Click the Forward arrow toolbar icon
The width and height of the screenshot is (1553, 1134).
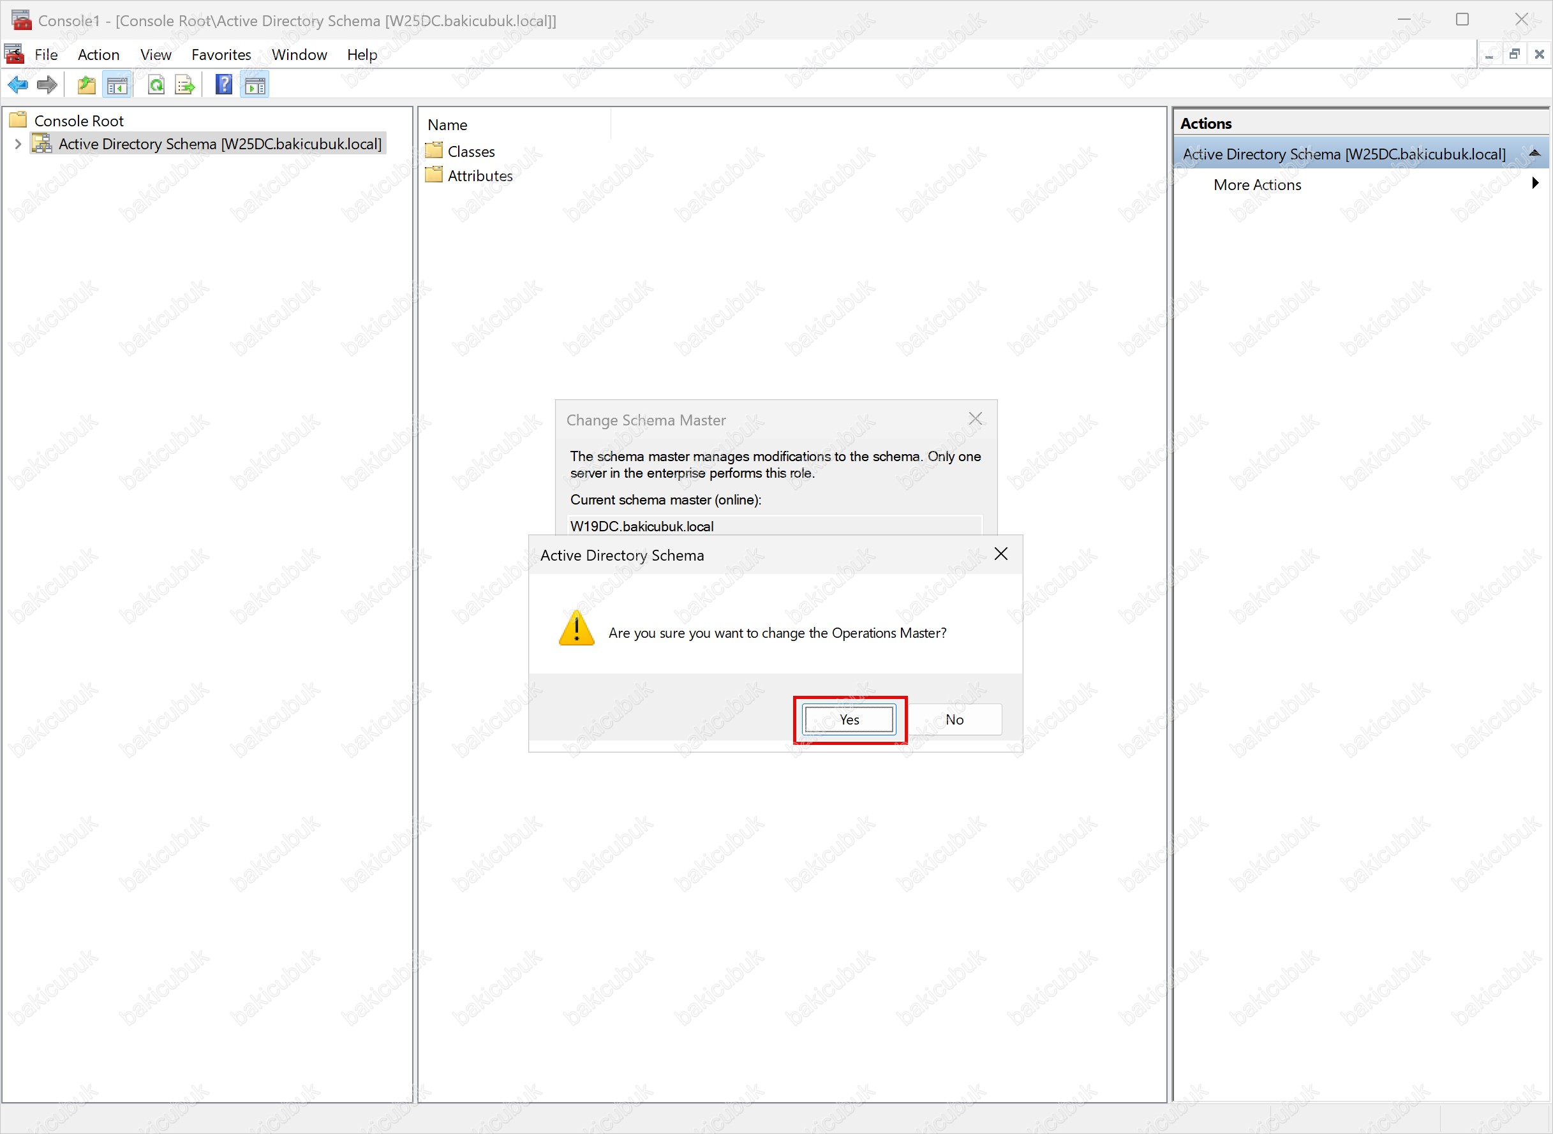(47, 85)
